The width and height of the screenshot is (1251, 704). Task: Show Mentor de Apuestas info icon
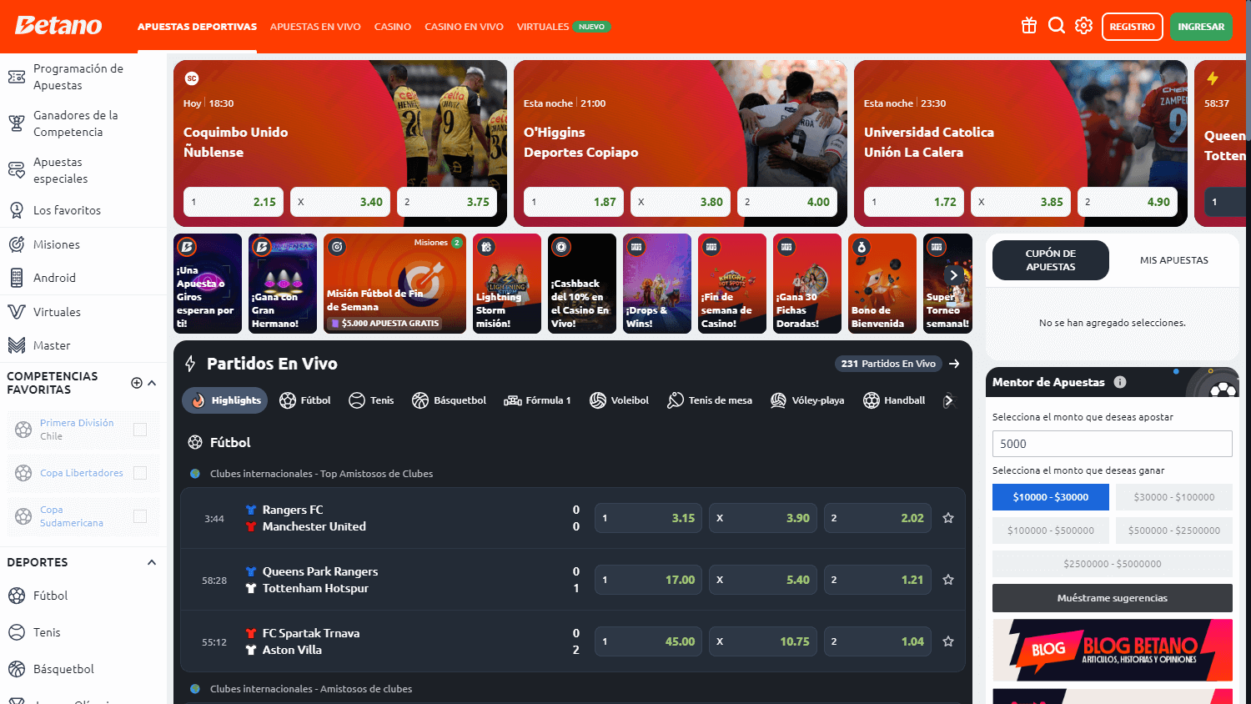point(1120,382)
